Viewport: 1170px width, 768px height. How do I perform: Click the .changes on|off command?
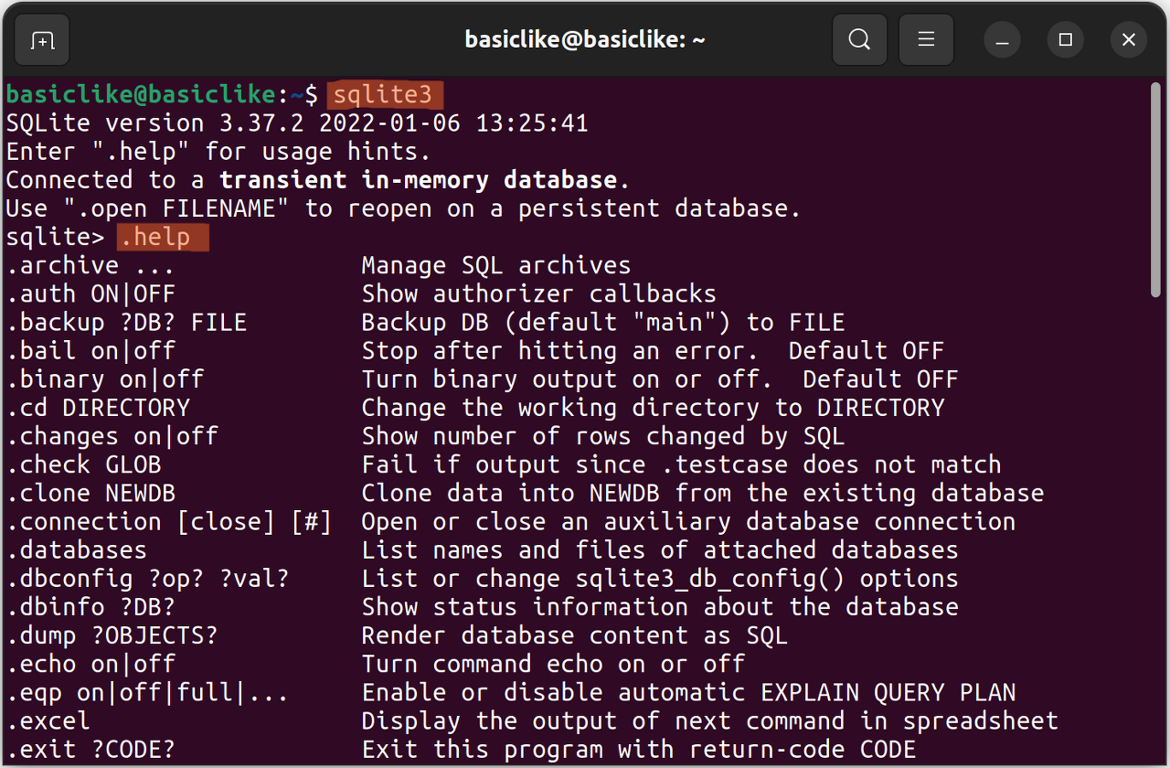[x=112, y=435]
